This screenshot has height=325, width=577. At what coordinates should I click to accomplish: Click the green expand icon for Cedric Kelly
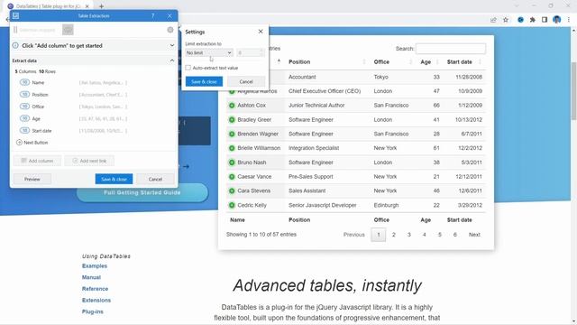[232, 205]
